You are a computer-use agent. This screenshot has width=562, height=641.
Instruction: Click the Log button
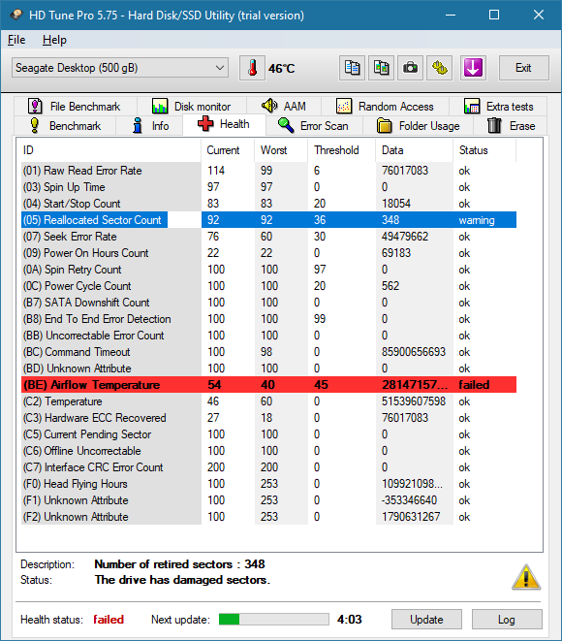coord(507,620)
